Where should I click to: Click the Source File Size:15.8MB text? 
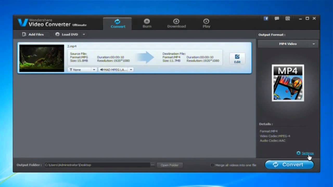point(79,61)
